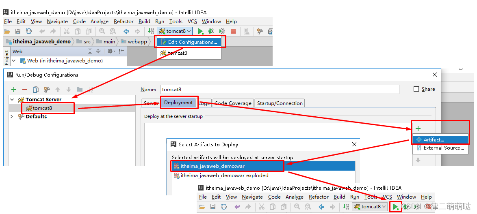
Task: Click Save All icon in lower IDEA toolbar
Action: [213, 207]
